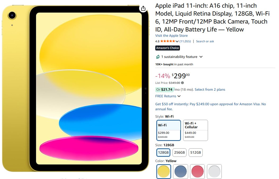Click the share icon on product image

pos(143,8)
